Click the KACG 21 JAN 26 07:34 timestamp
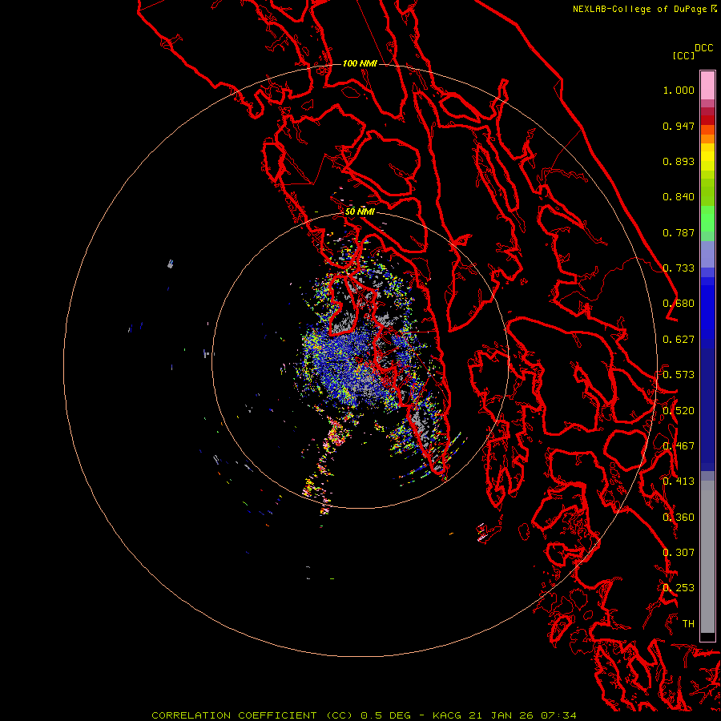This screenshot has height=721, width=721. [x=504, y=715]
